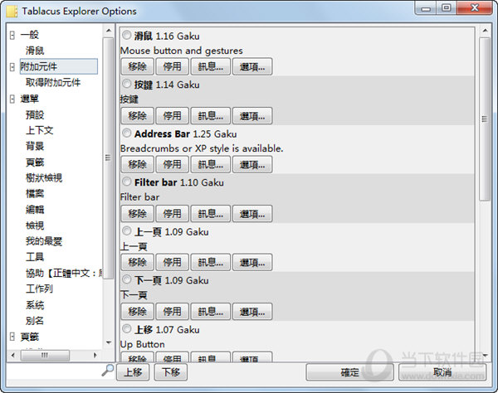Open 滑鼠 under 一般 in the tree
The height and width of the screenshot is (393, 498).
pos(35,51)
